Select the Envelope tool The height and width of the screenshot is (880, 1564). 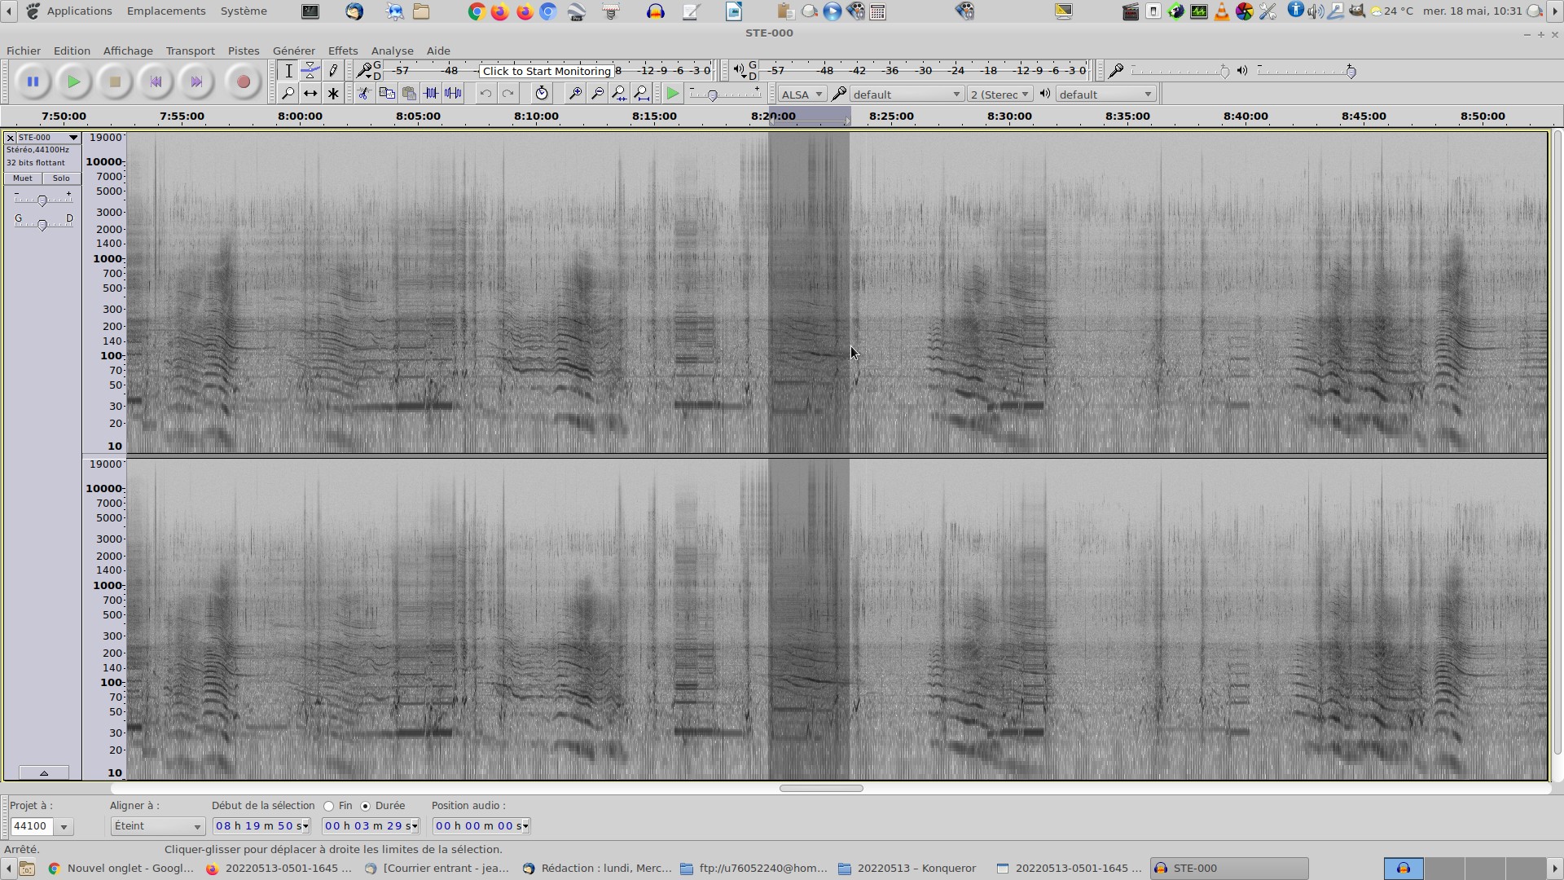pyautogui.click(x=310, y=71)
